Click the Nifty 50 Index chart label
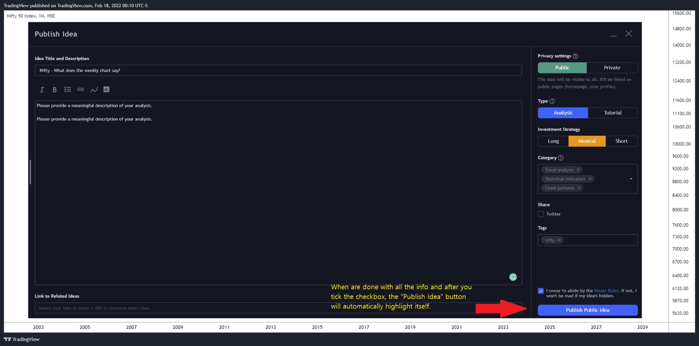Image resolution: width=699 pixels, height=346 pixels. click(31, 16)
